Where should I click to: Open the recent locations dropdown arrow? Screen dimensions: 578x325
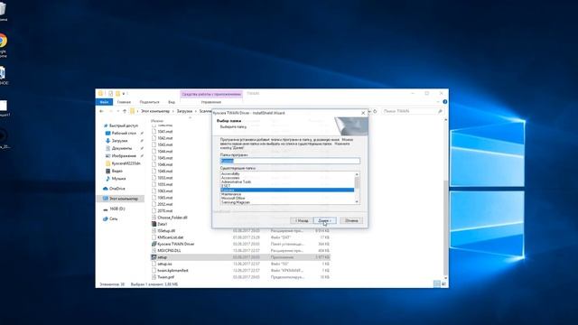pos(118,111)
